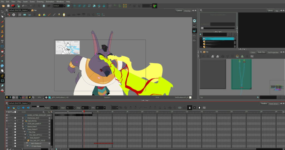Select the Colour tab in right panel
The height and width of the screenshot is (150, 285).
[x=253, y=52]
